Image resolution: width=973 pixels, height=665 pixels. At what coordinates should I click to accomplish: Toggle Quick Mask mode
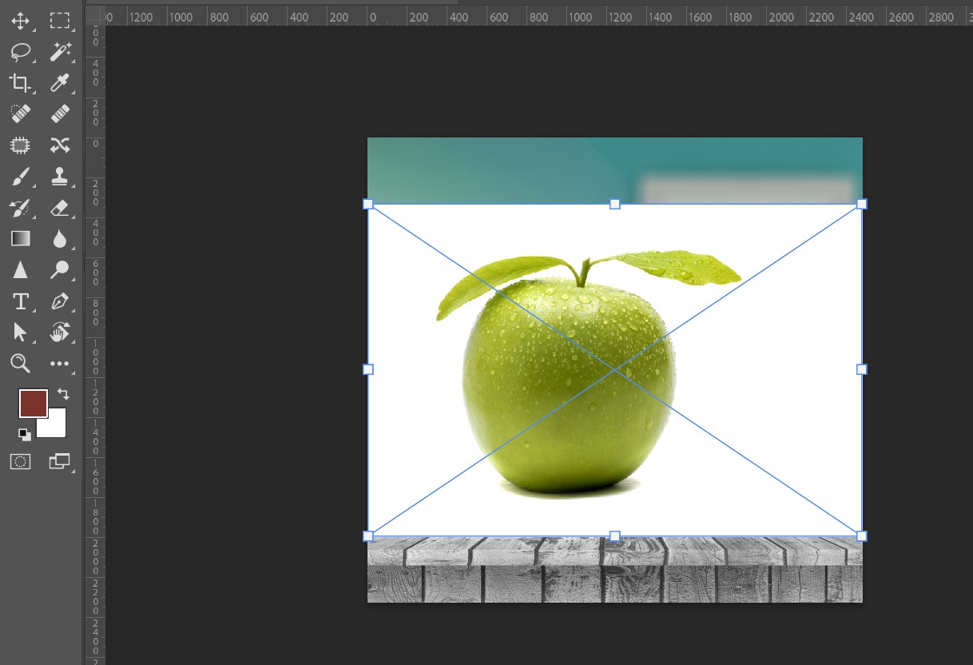20,461
